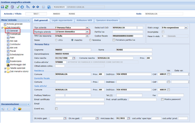Open the TFR f.do tesoreria dropdown
Image resolution: width=195 pixels, height=123 pixels.
87,36
